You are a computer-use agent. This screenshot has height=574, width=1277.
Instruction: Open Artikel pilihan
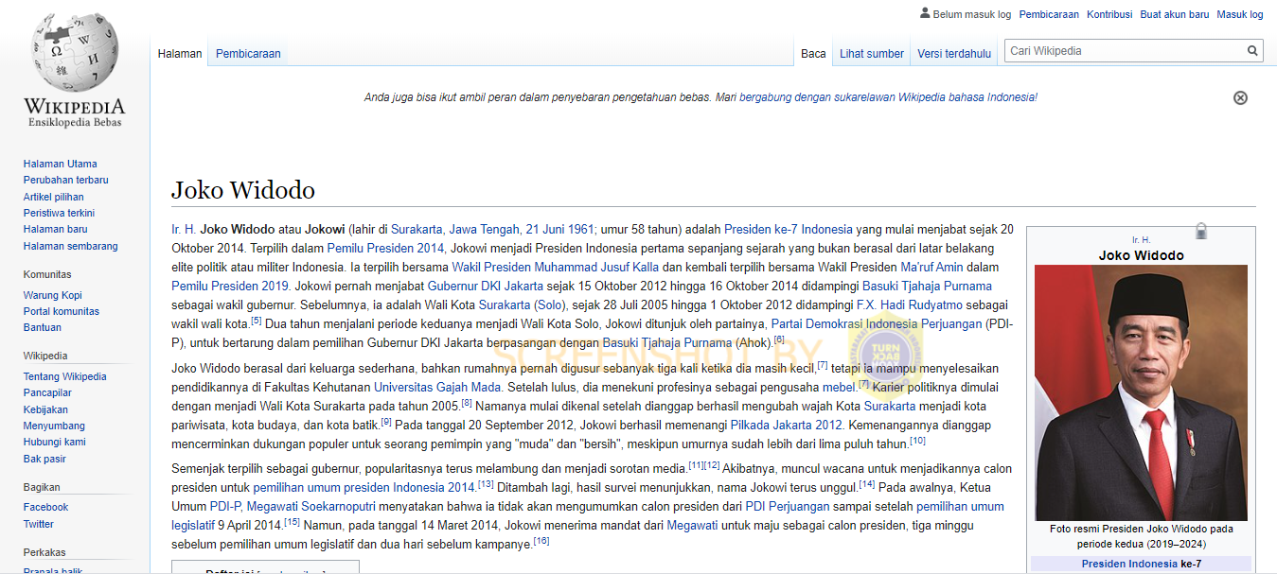[53, 197]
